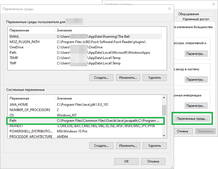Switch to the Оборудование tab
Viewport: 218px width, 169px height.
[188, 14]
